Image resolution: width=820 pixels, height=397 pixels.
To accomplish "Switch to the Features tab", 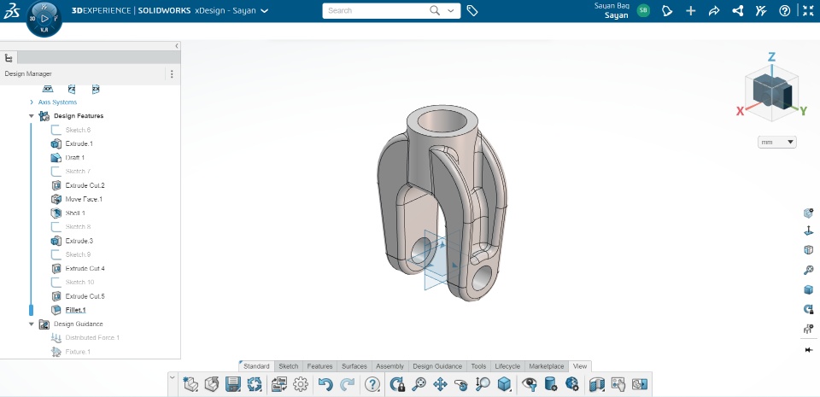I will (x=319, y=366).
